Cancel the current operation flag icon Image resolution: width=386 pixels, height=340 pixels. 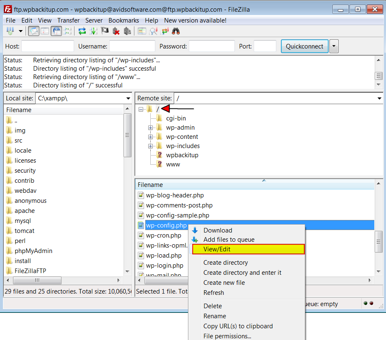coord(105,31)
